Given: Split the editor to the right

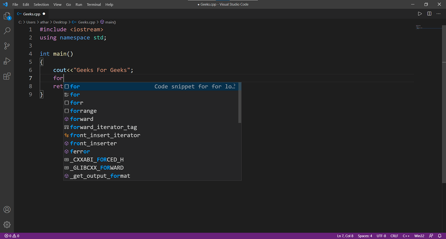Looking at the screenshot, I should point(429,14).
